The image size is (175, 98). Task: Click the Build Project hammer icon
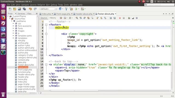(66, 9)
